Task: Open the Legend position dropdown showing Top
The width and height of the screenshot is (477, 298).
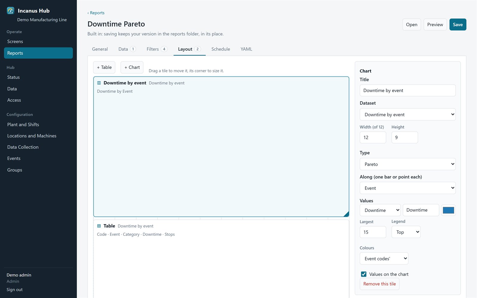Action: click(x=406, y=232)
